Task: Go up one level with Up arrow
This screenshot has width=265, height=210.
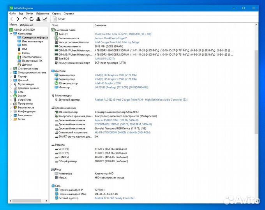Action: point(25,19)
